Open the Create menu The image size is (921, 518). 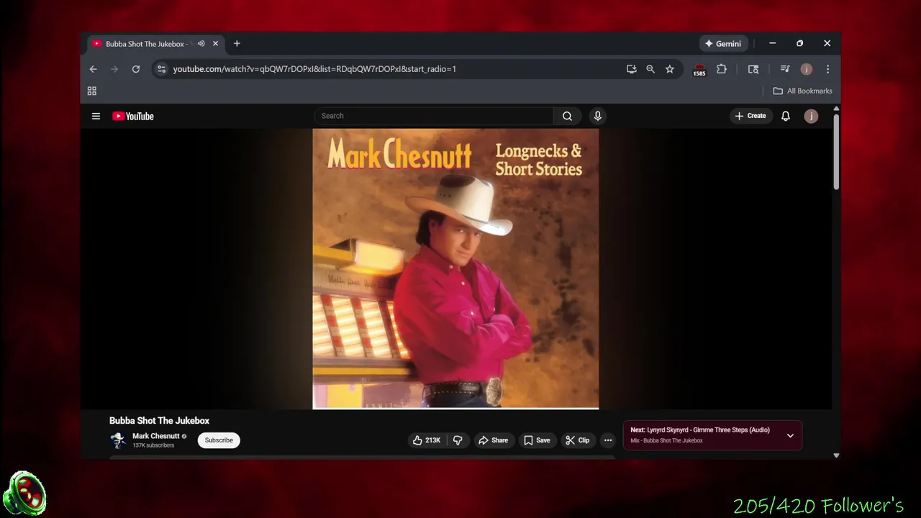pos(750,116)
